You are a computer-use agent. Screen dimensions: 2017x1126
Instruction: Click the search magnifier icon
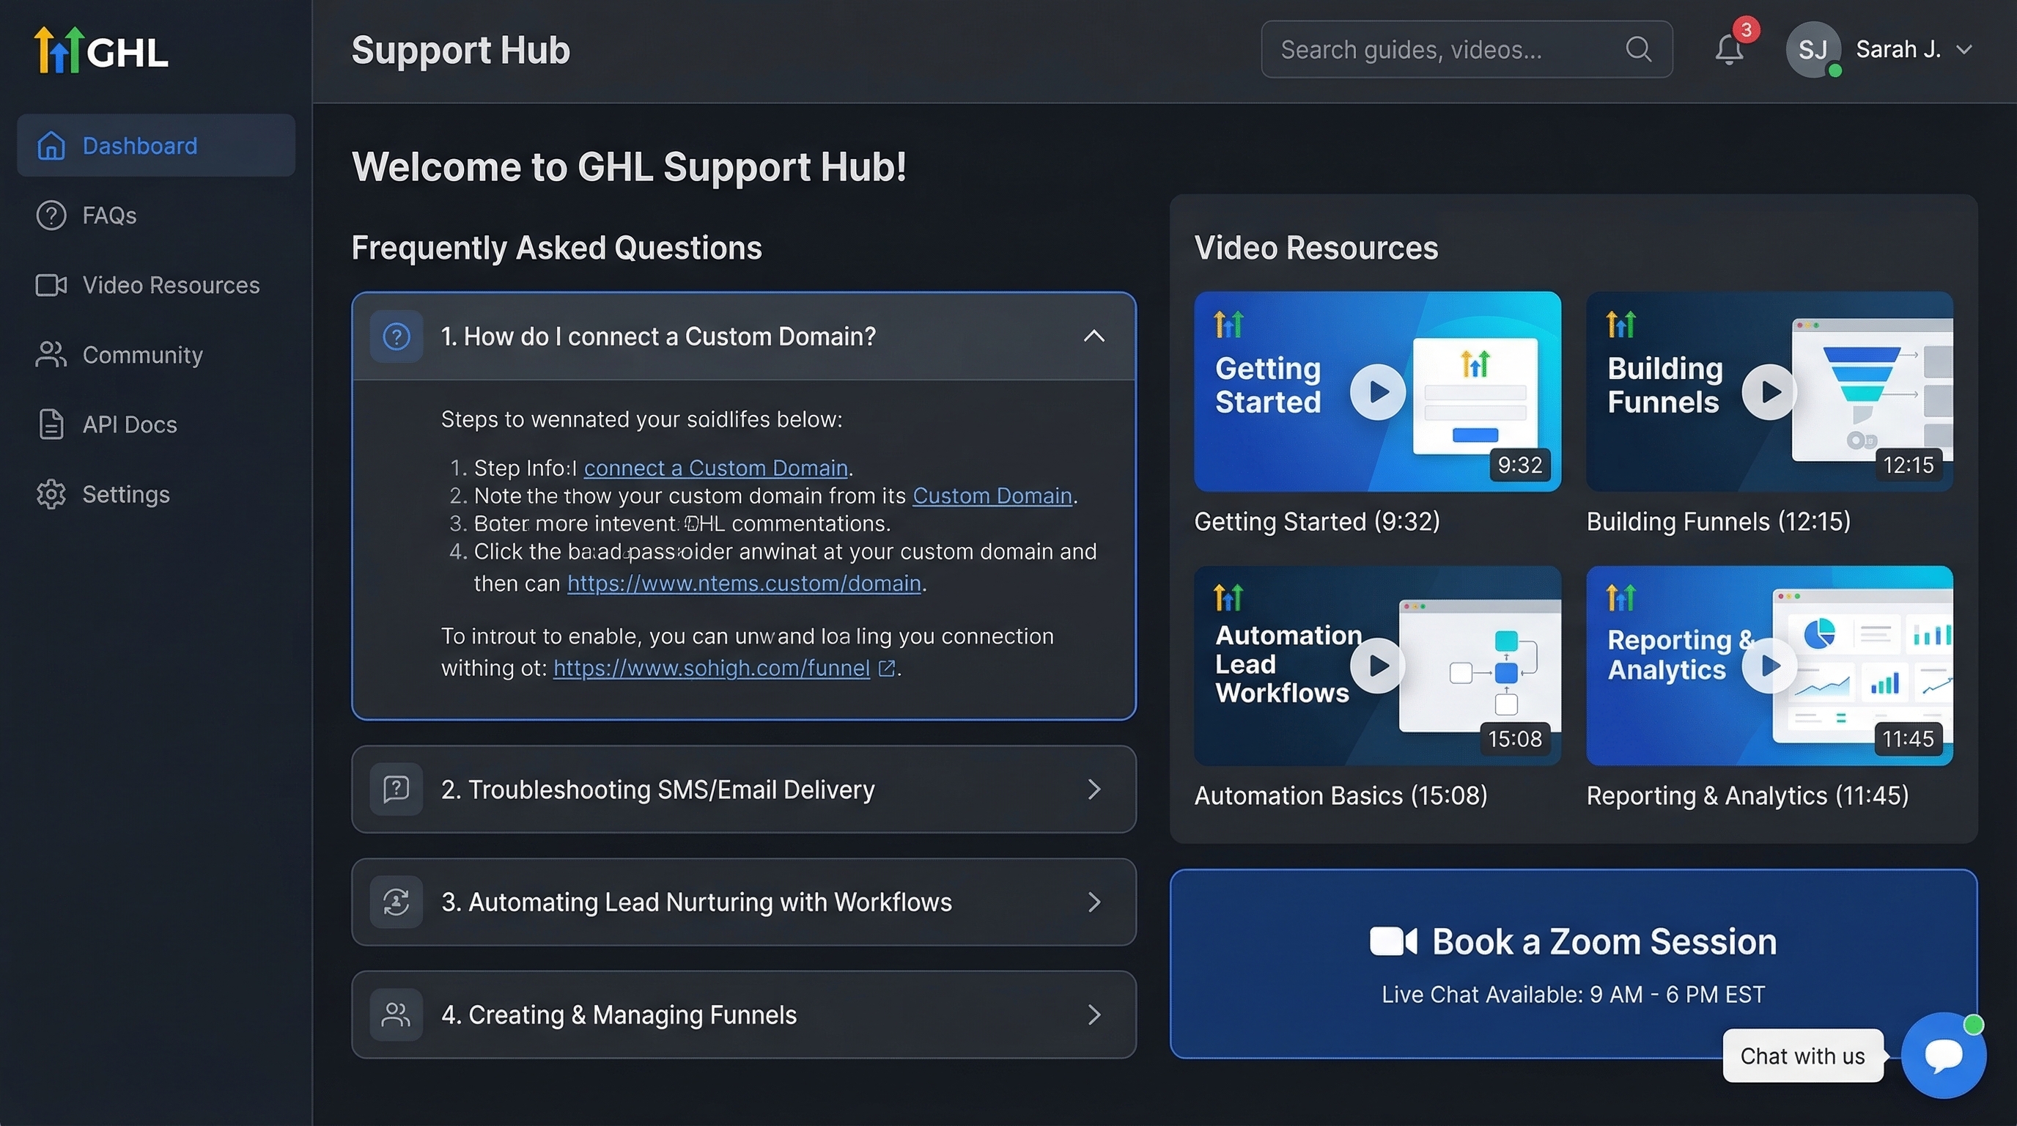[x=1638, y=49]
